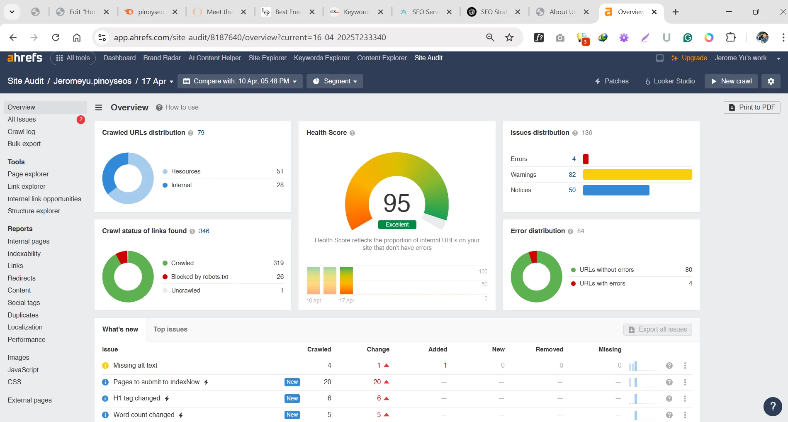
Task: Switch to the SEO Strat browser tab
Action: pyautogui.click(x=494, y=12)
